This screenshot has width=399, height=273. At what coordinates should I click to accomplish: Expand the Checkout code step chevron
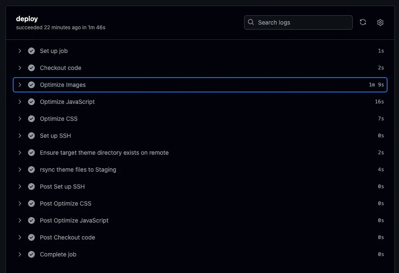[20, 68]
